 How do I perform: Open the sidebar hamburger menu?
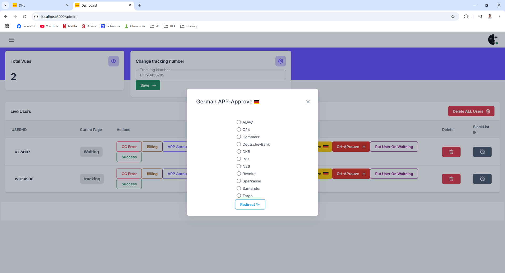pyautogui.click(x=11, y=40)
